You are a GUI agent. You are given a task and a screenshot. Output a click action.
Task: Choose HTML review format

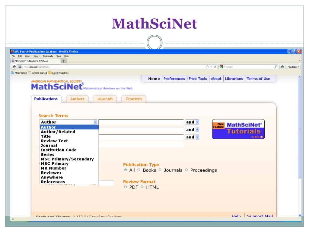click(x=142, y=187)
